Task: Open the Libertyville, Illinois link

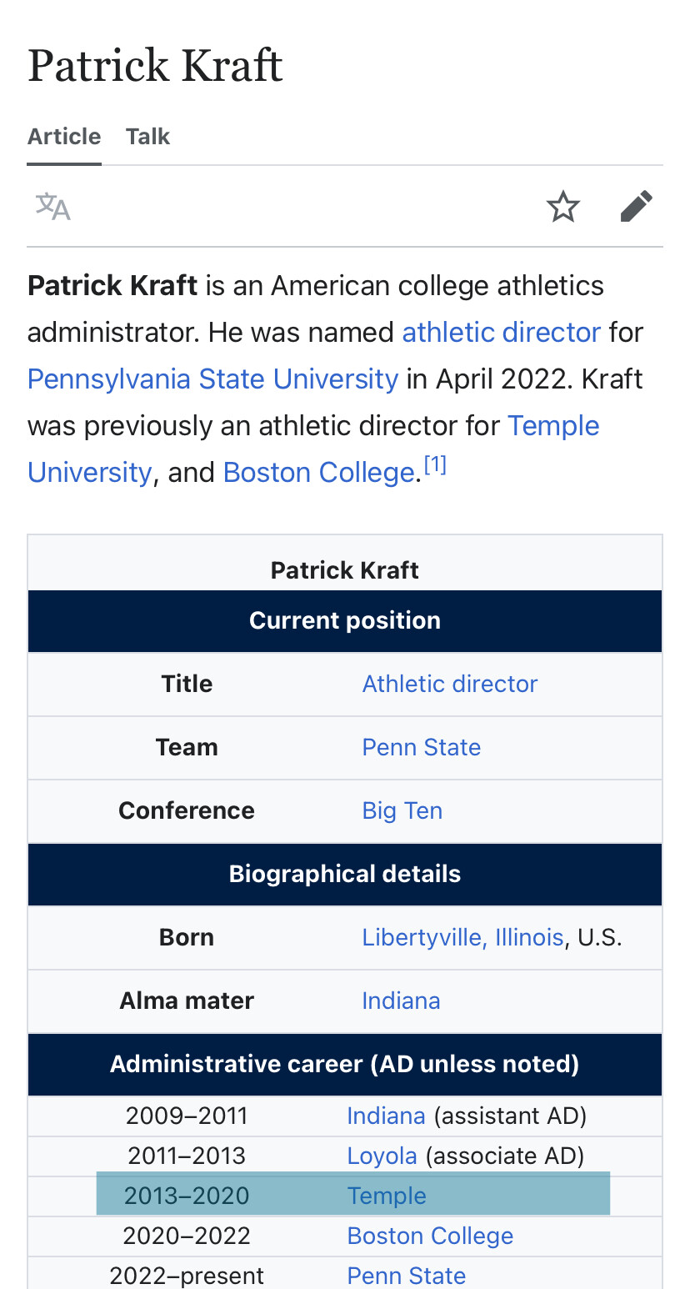Action: [462, 937]
